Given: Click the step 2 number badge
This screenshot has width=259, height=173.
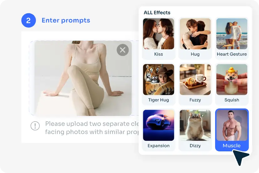Looking at the screenshot, I should point(29,20).
